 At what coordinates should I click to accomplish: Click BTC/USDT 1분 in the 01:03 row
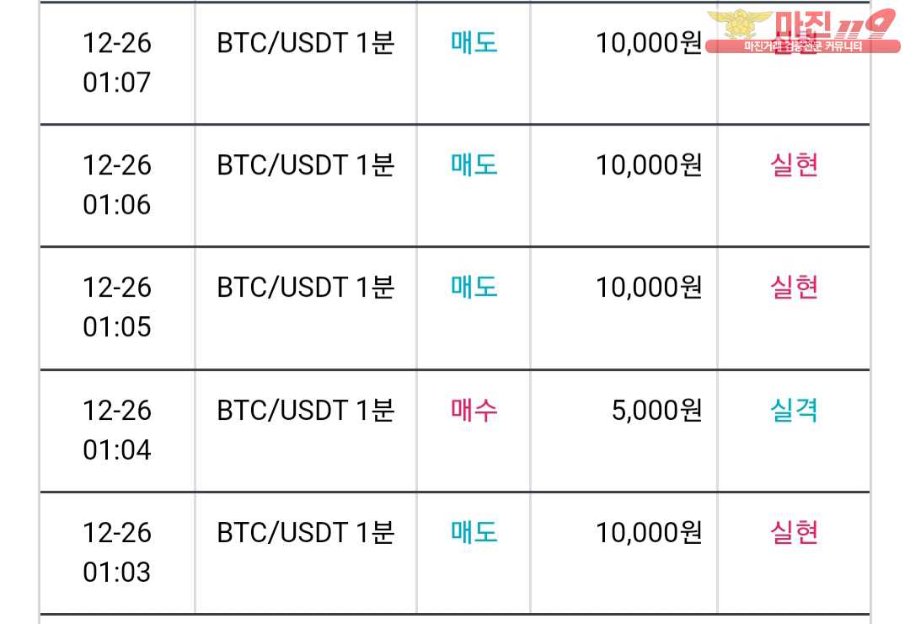306,532
